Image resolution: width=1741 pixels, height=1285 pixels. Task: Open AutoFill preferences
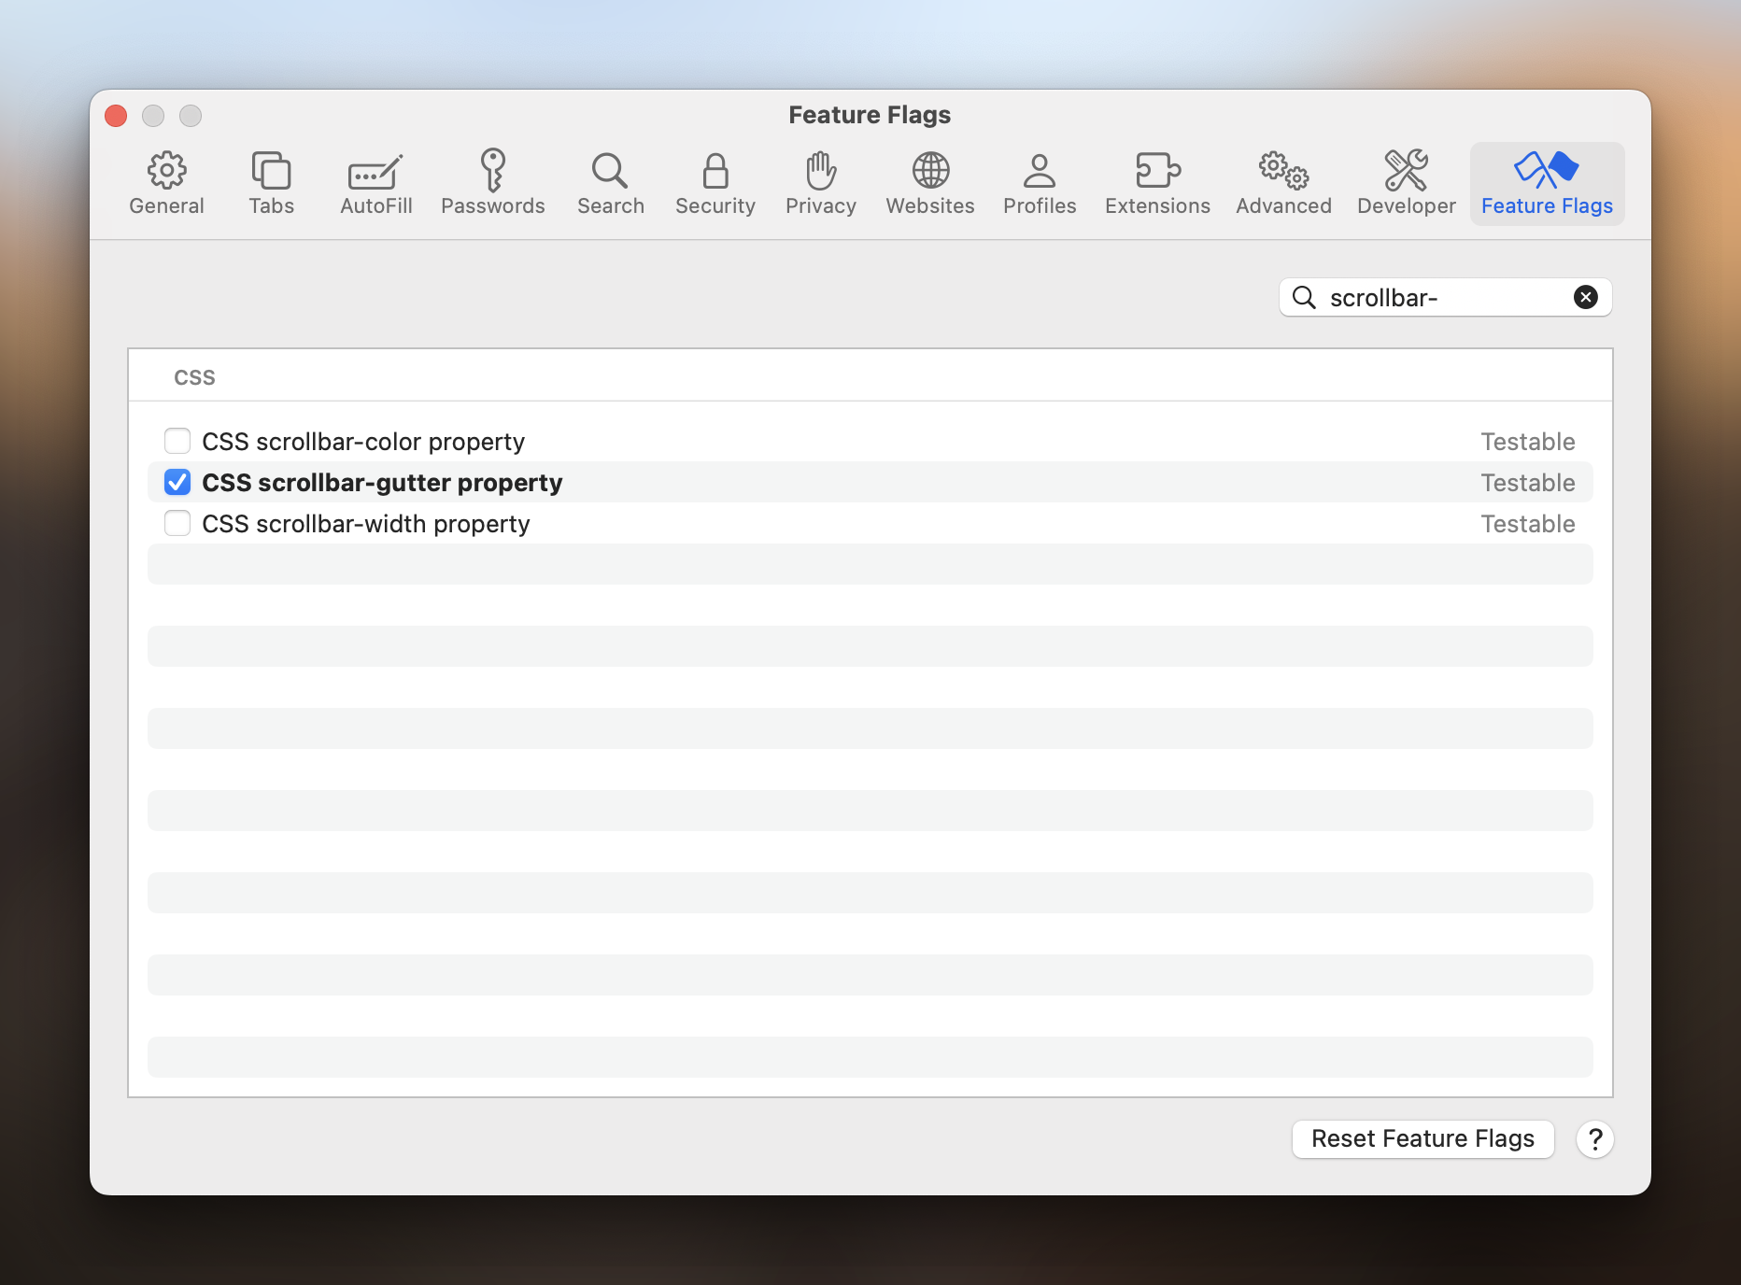coord(375,184)
